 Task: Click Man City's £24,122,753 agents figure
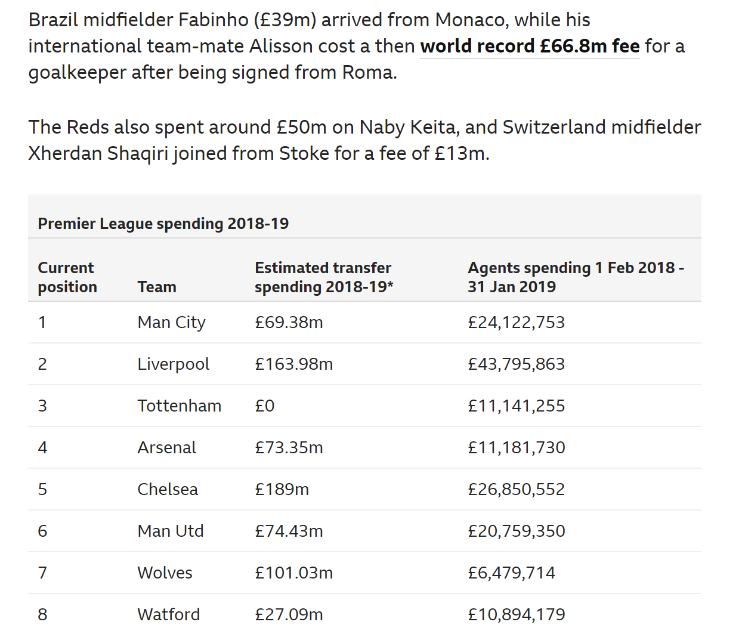tap(516, 322)
